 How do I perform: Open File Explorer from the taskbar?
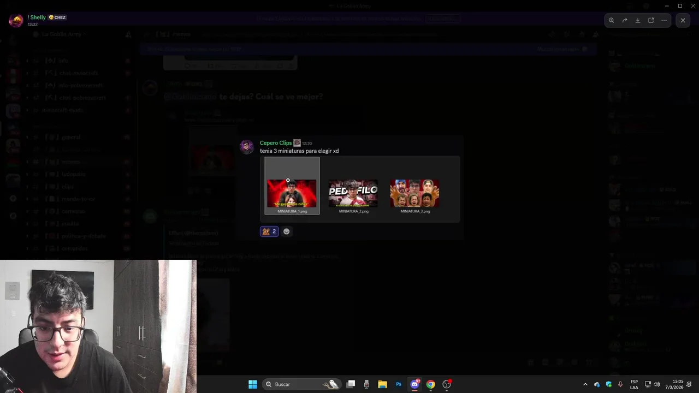(383, 384)
